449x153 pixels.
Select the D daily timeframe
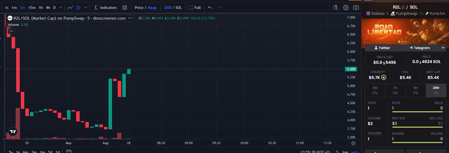tap(54, 7)
